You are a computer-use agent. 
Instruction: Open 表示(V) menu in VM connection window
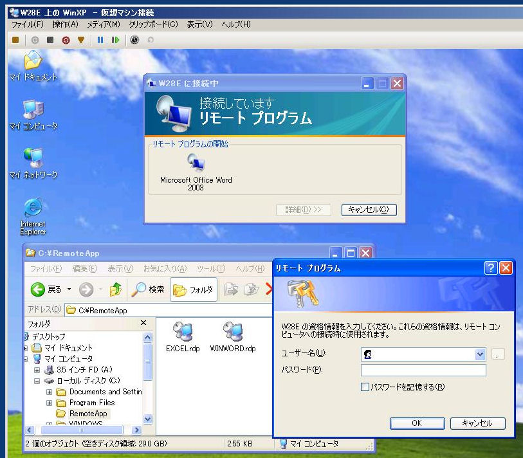[199, 24]
